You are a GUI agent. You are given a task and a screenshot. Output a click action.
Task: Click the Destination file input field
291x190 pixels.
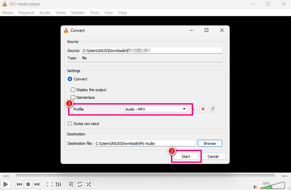click(x=145, y=143)
